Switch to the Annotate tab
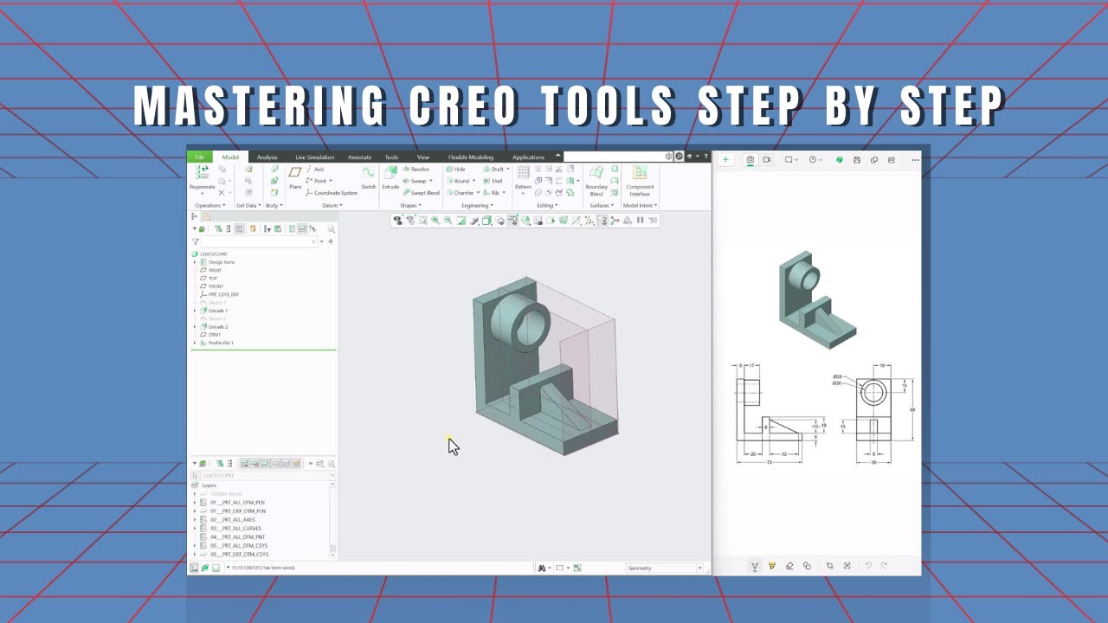The image size is (1108, 623). click(x=359, y=157)
